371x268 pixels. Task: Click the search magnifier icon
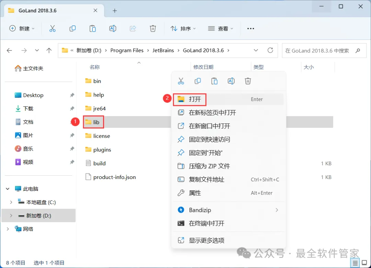(358, 51)
